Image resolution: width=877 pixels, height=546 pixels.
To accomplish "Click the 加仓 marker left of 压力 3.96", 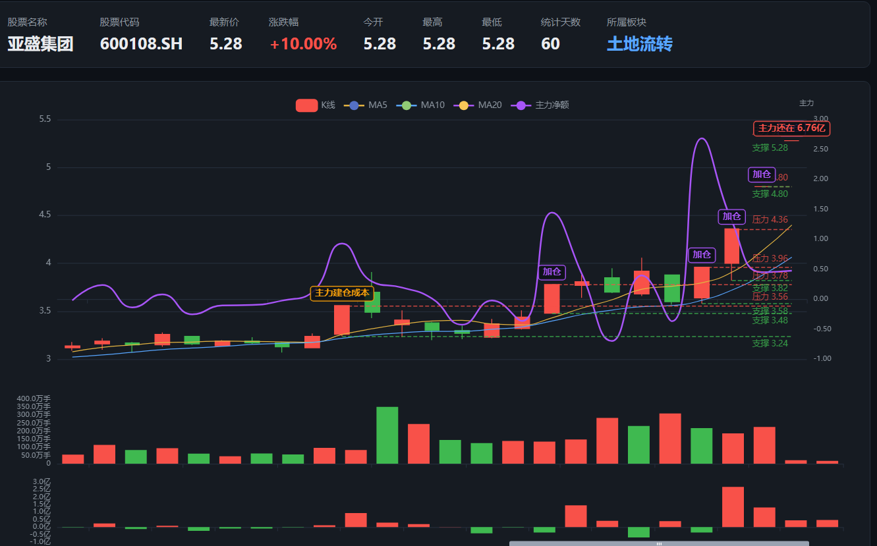I will (x=702, y=254).
